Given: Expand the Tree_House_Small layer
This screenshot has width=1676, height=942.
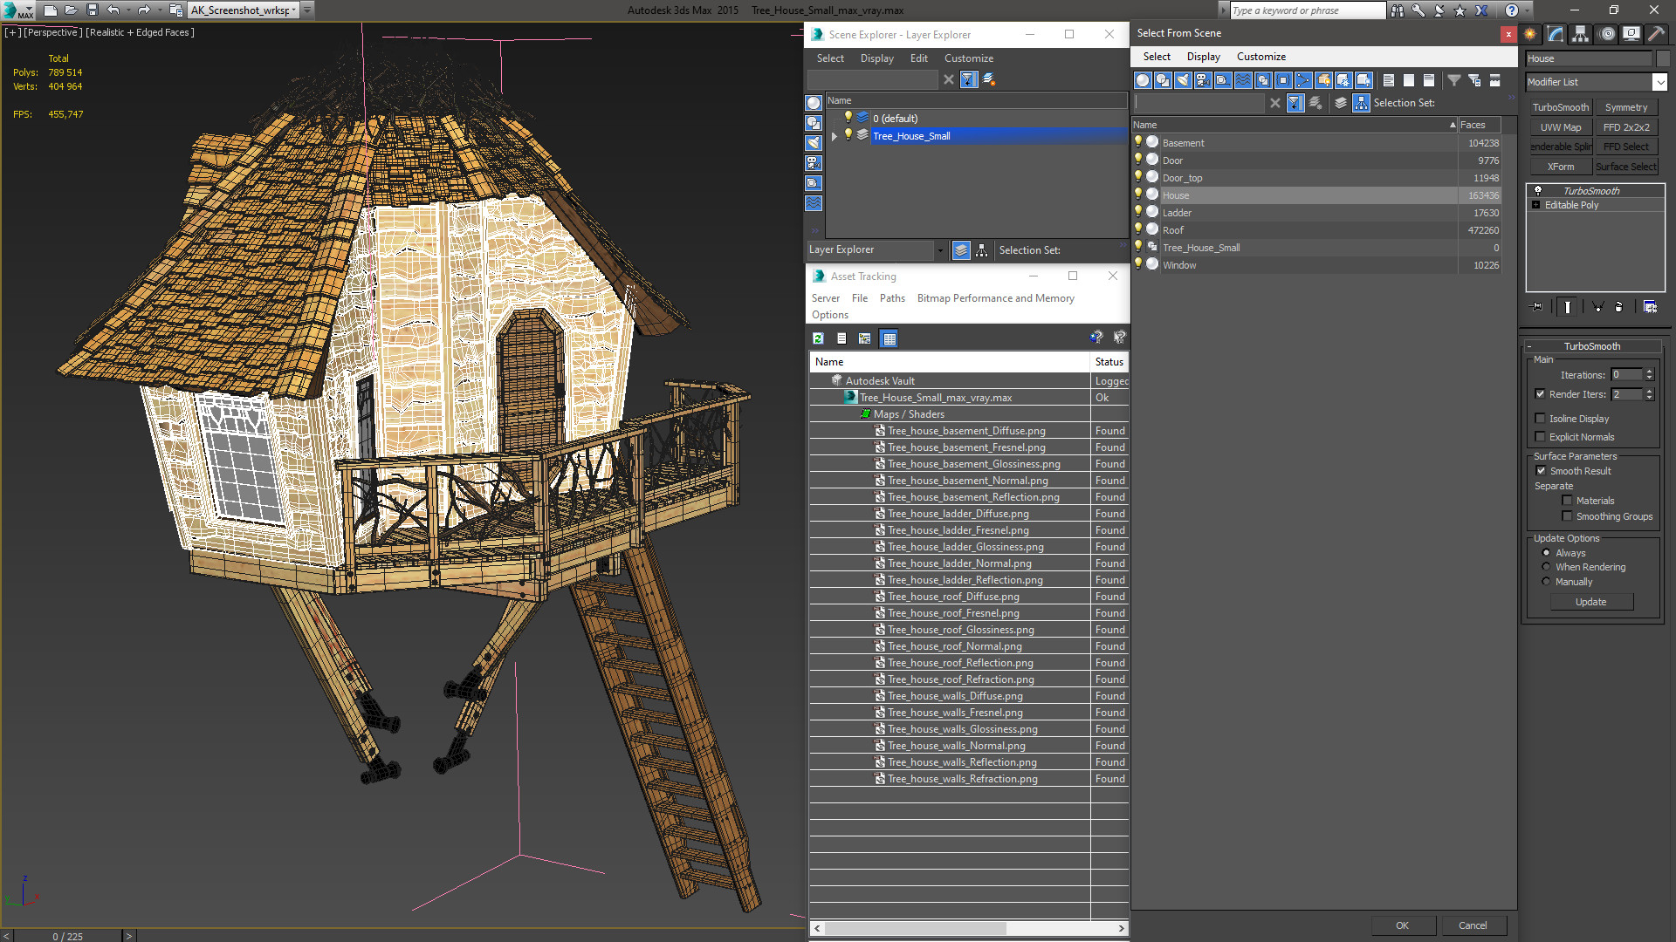Looking at the screenshot, I should click(835, 136).
